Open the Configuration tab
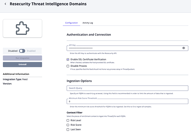Screen dimensions: 191x132 coord(71,23)
